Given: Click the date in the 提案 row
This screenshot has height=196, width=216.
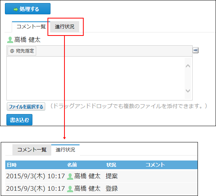Looking at the screenshot, I should tap(35, 176).
